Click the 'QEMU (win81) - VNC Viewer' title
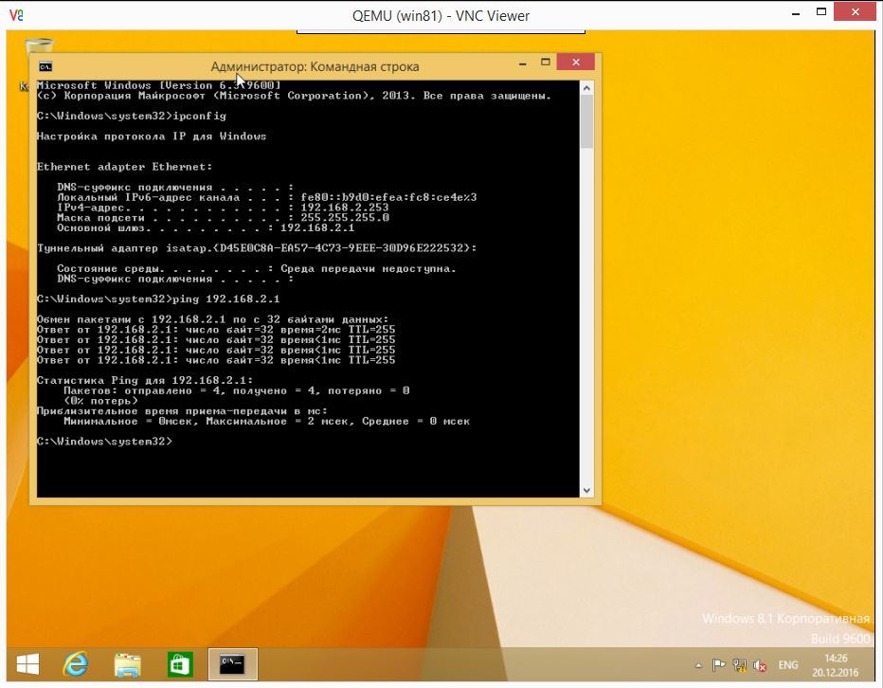The height and width of the screenshot is (688, 883). [441, 16]
